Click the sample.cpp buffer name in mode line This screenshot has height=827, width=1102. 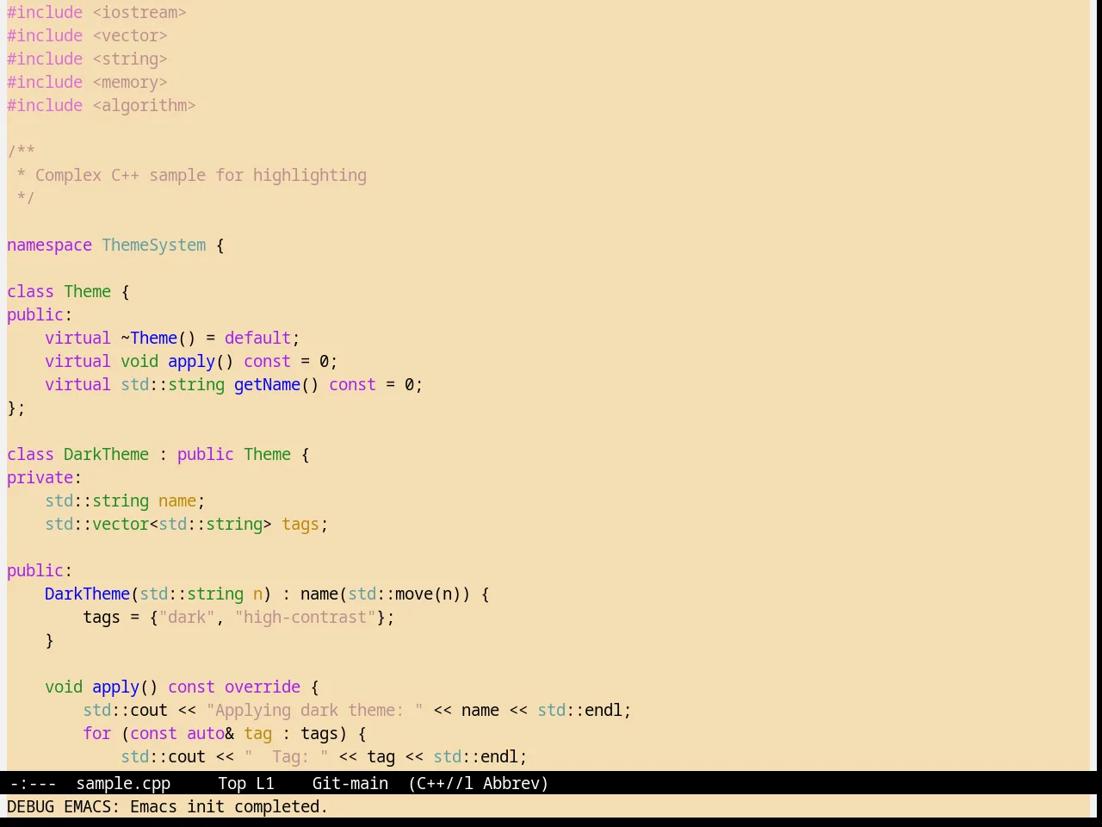[123, 783]
